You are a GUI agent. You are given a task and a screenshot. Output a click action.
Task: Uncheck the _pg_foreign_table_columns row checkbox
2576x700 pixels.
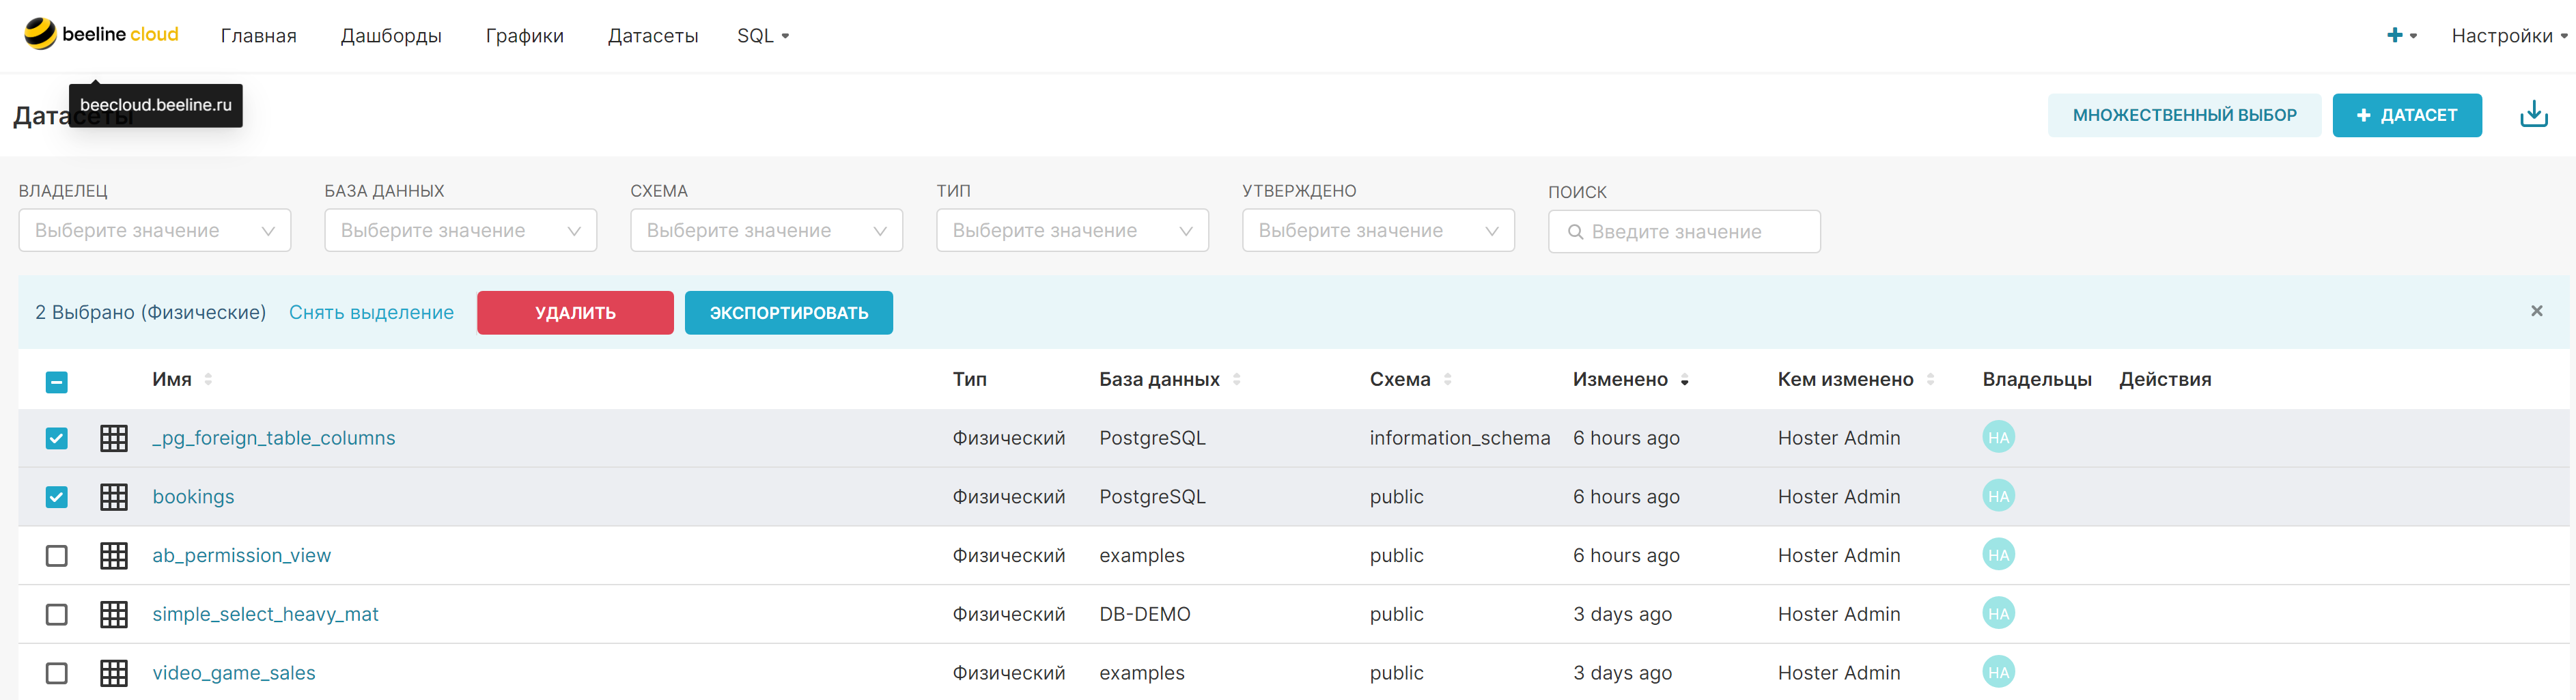pyautogui.click(x=57, y=438)
